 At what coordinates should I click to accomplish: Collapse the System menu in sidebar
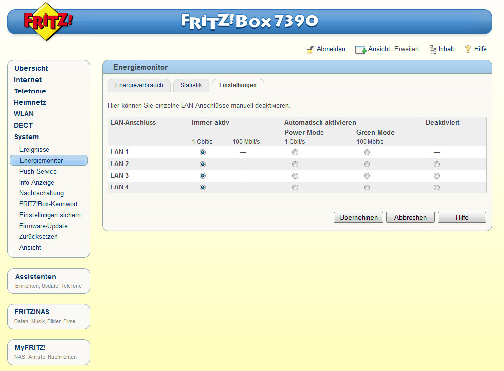26,137
